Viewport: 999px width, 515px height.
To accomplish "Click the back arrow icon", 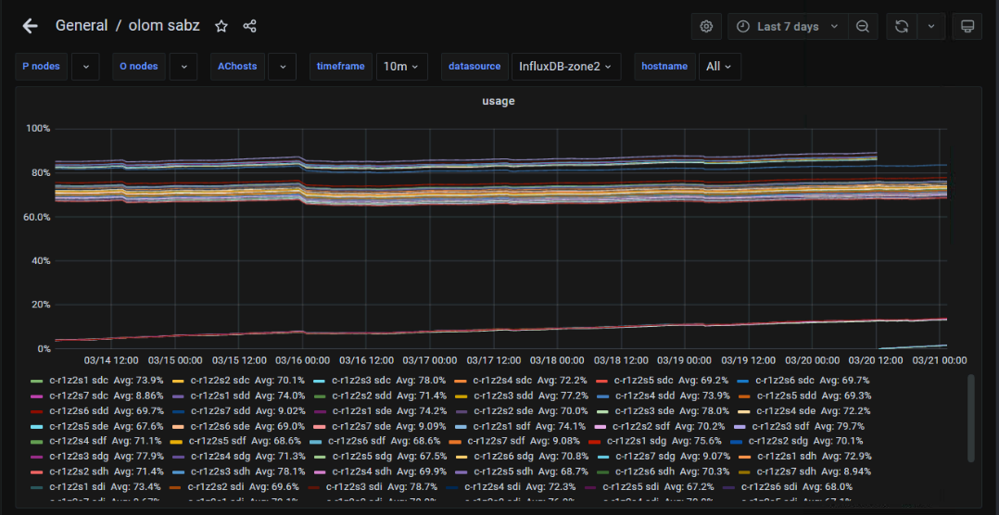I will pos(30,26).
